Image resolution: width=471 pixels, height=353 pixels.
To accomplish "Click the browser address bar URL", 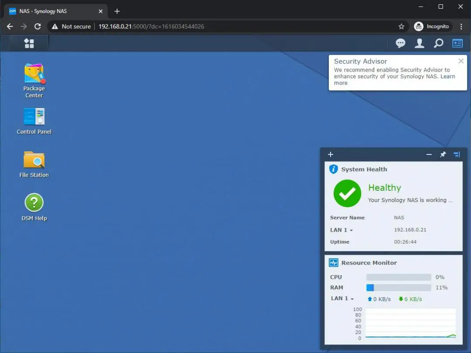I will [x=151, y=27].
